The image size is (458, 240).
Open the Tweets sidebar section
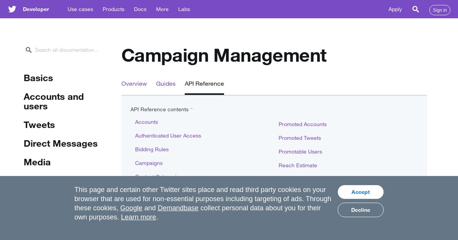[39, 125]
